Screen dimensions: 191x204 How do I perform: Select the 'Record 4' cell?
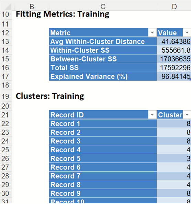[103, 150]
